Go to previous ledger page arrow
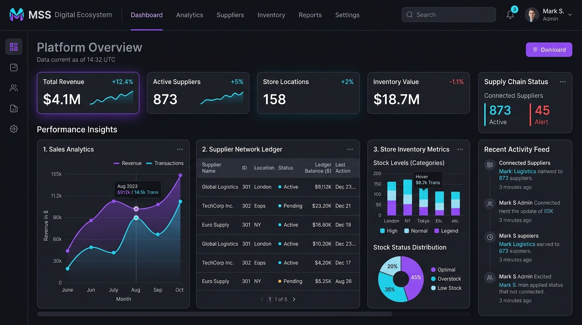The height and width of the screenshot is (325, 582). click(x=262, y=299)
